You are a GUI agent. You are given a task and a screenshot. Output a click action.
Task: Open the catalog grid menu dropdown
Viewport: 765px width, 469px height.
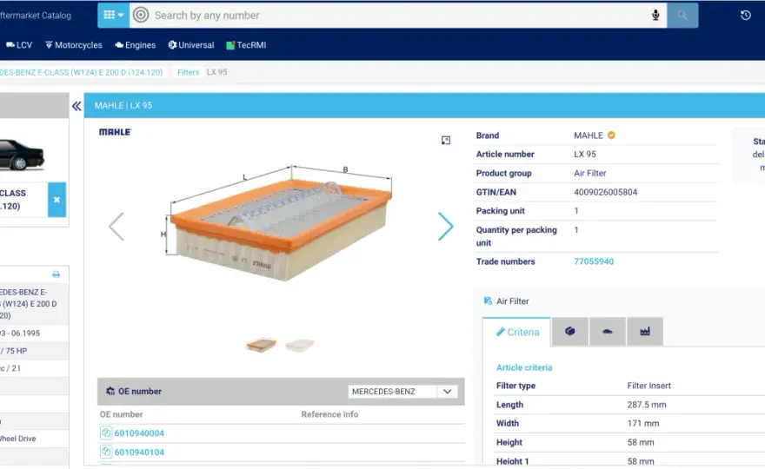(113, 15)
